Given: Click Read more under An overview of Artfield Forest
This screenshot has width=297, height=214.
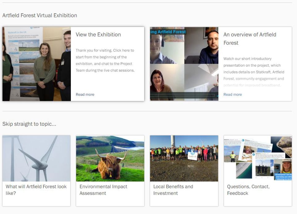Looking at the screenshot, I should click(233, 95).
